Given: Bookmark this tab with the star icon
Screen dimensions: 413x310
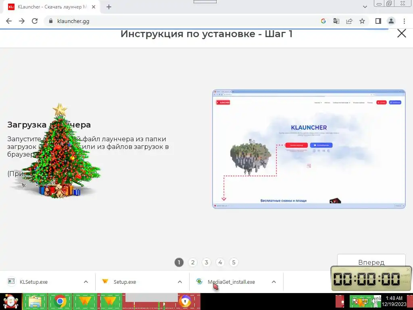Looking at the screenshot, I should [x=362, y=21].
